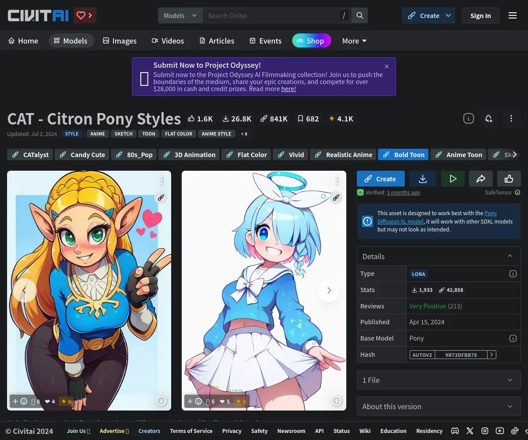Open the Discord icon in footer

coord(455,431)
